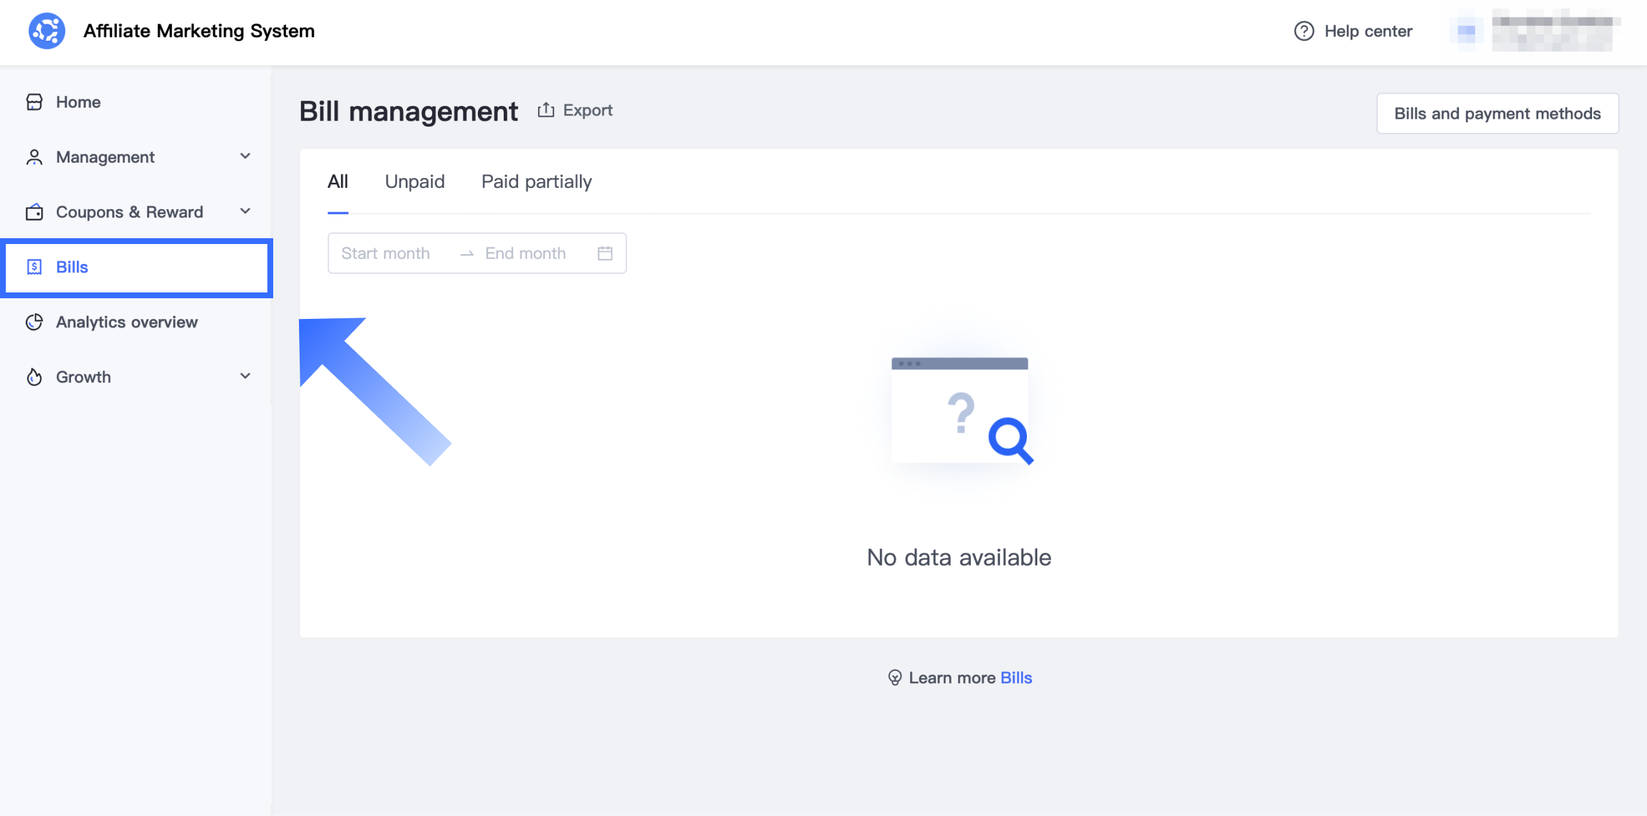Click the Analytics overview pie chart icon
This screenshot has height=816, width=1647.
pos(34,322)
